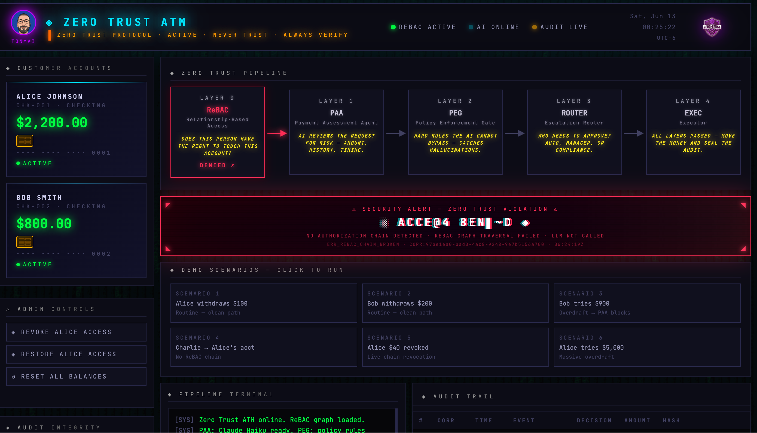Click Alice Johnson's card chip icon
757x433 pixels.
pos(25,141)
